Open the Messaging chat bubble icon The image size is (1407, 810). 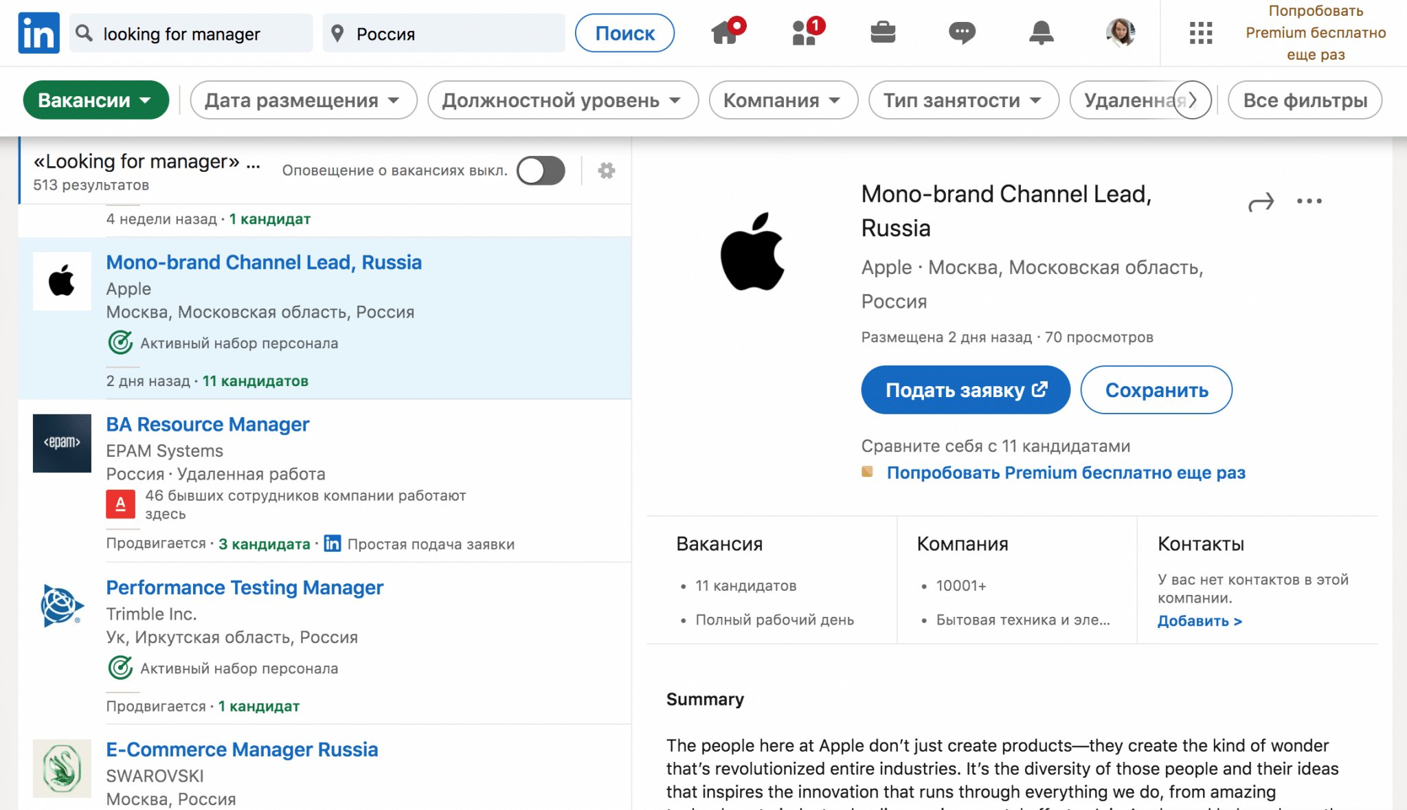pos(962,32)
